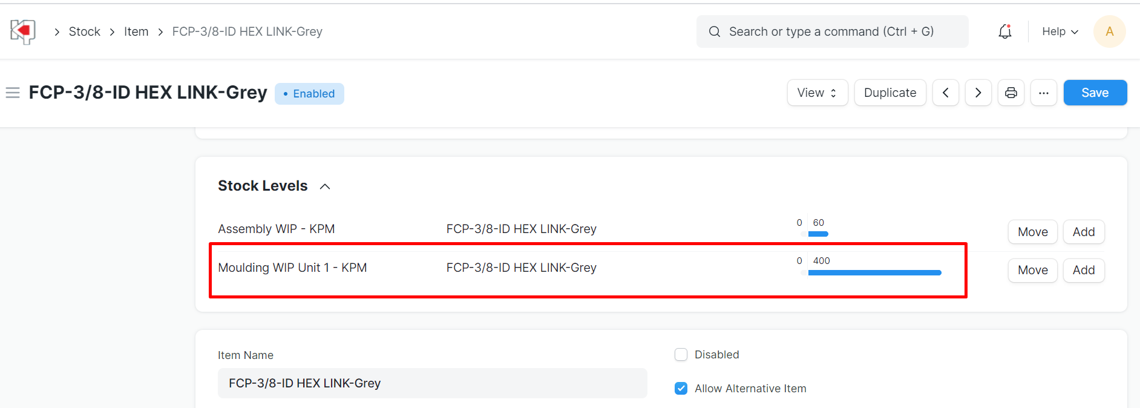Check the Disabled checkbox

click(681, 355)
